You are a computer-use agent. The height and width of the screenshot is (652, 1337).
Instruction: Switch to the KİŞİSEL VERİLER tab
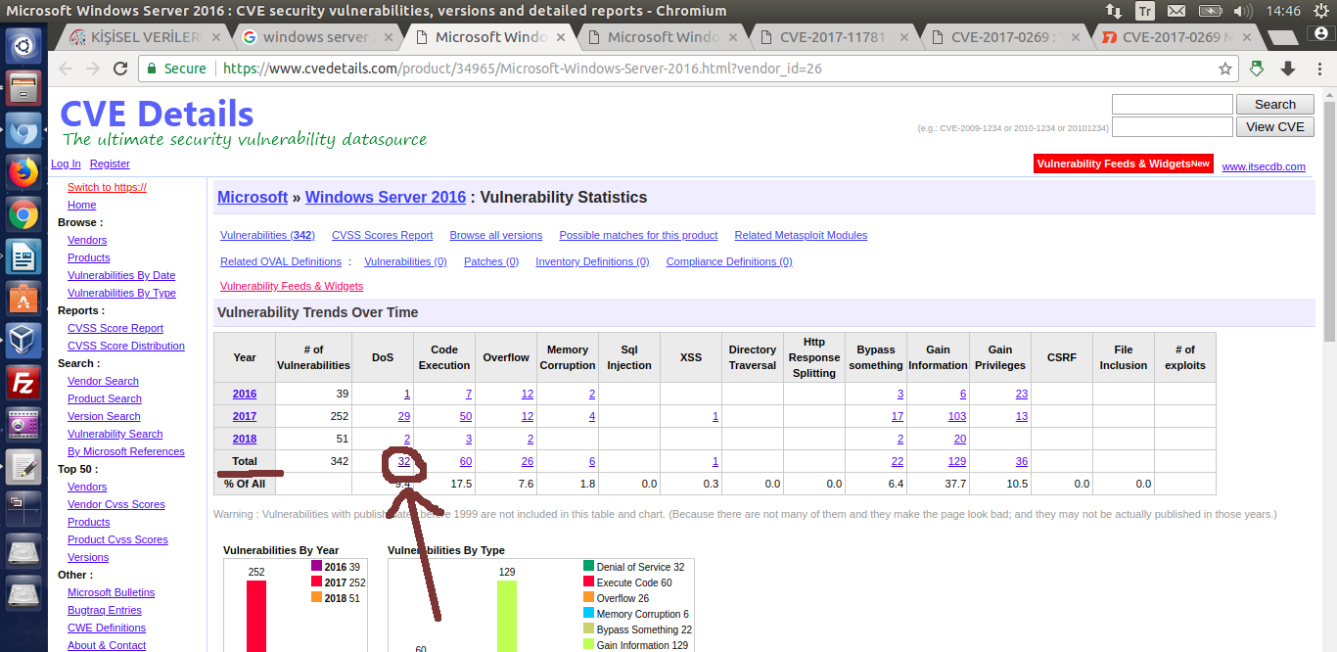[146, 38]
